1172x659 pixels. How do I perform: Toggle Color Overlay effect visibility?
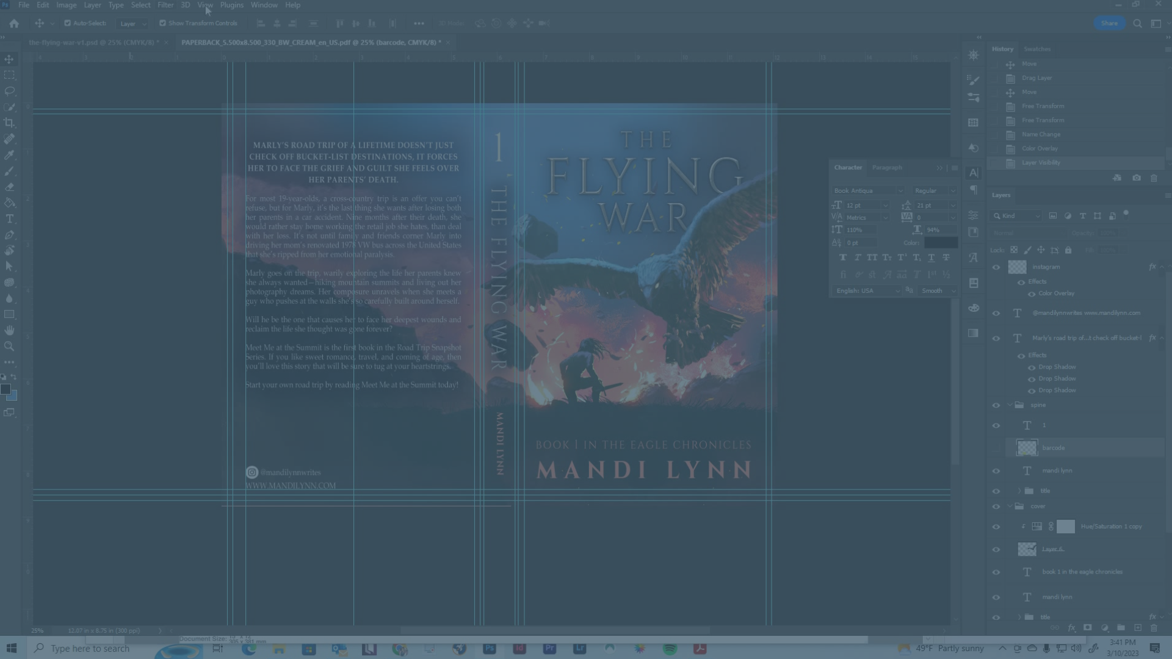[x=1032, y=293]
